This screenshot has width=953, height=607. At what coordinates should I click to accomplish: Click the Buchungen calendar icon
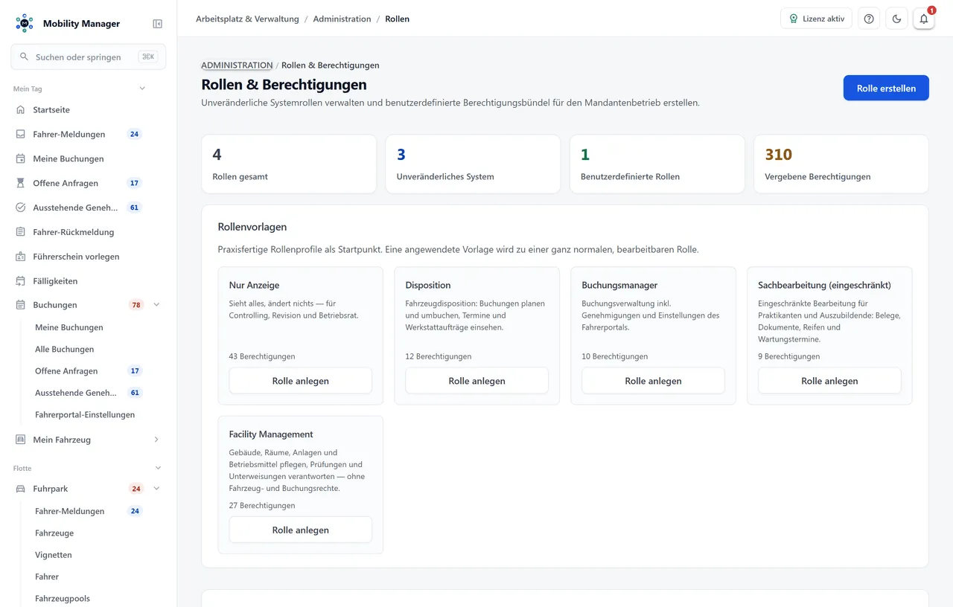coord(21,305)
